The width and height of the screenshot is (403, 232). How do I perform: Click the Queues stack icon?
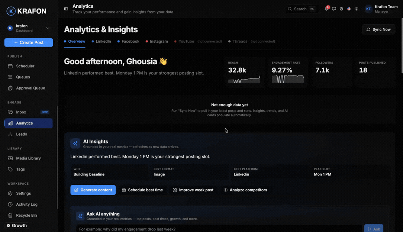coord(10,77)
